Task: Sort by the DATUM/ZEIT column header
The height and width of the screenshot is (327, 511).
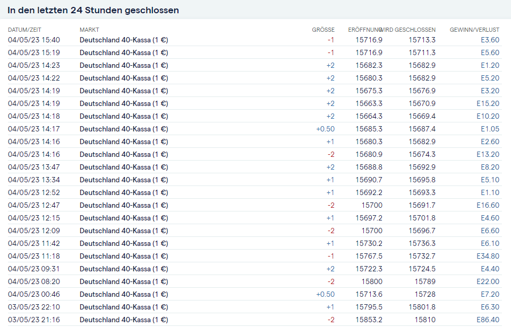Action: 24,30
